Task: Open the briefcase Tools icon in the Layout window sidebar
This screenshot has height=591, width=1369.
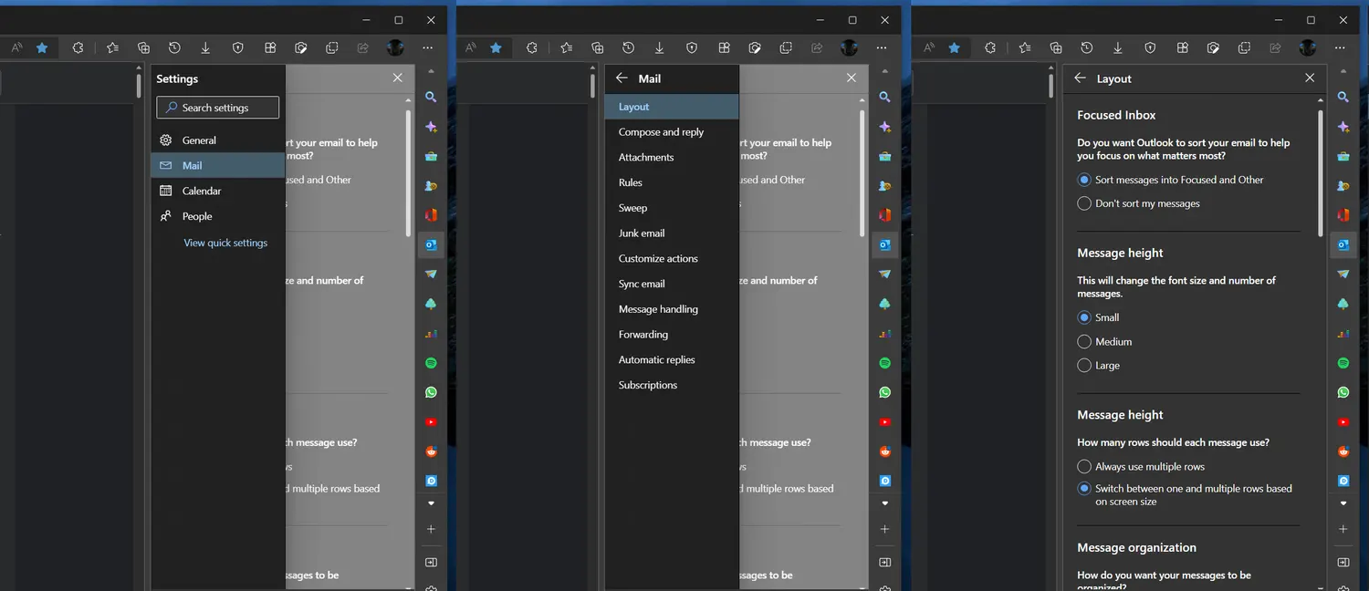Action: 1343,156
